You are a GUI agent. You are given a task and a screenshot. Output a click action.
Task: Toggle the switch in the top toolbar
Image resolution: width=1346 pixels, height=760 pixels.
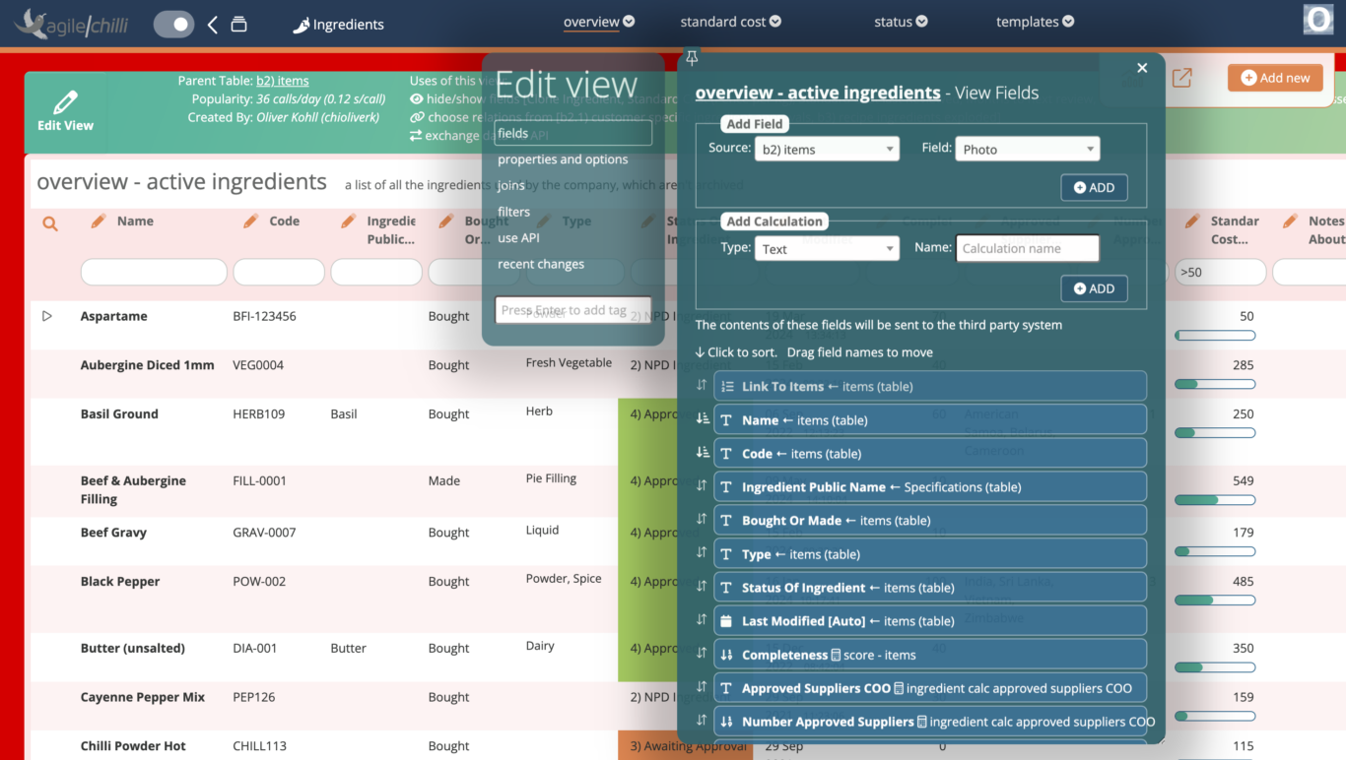pos(173,24)
